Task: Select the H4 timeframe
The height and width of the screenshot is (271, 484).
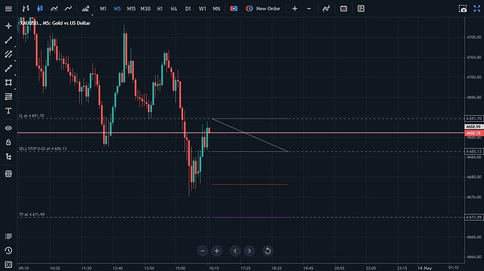Action: click(x=174, y=8)
